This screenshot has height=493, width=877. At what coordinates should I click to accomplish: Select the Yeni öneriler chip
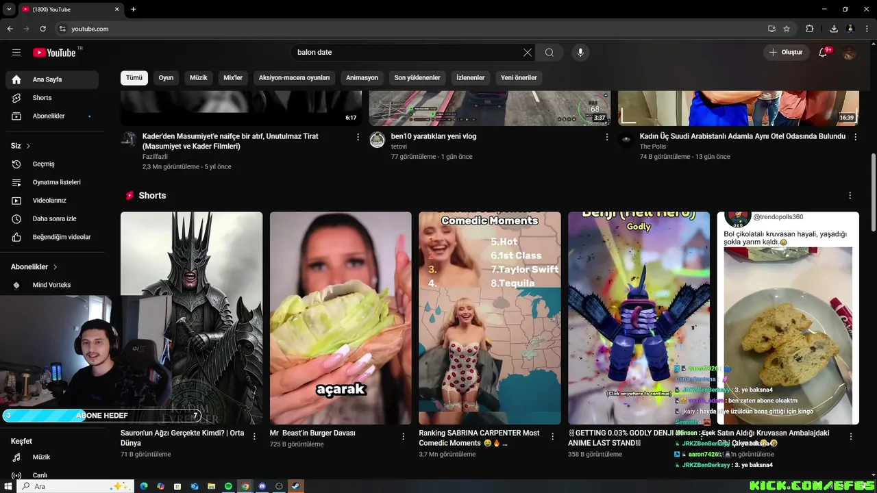519,77
